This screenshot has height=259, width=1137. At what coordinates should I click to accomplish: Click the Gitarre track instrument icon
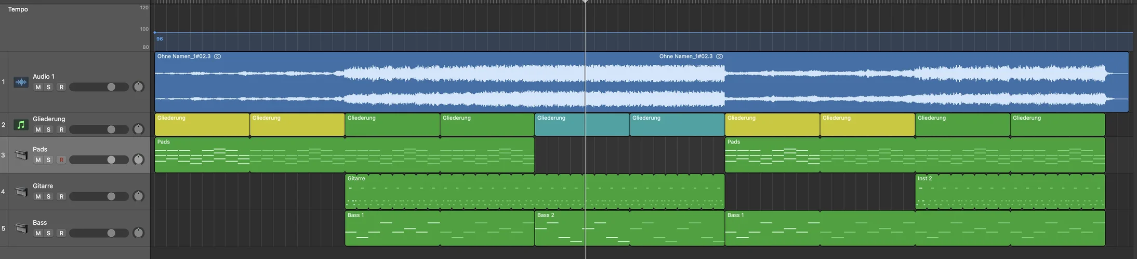pos(21,192)
